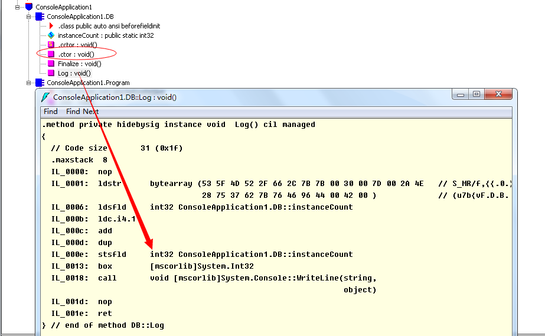
Task: Select the Finalize : void() tree entry
Action: coord(80,64)
